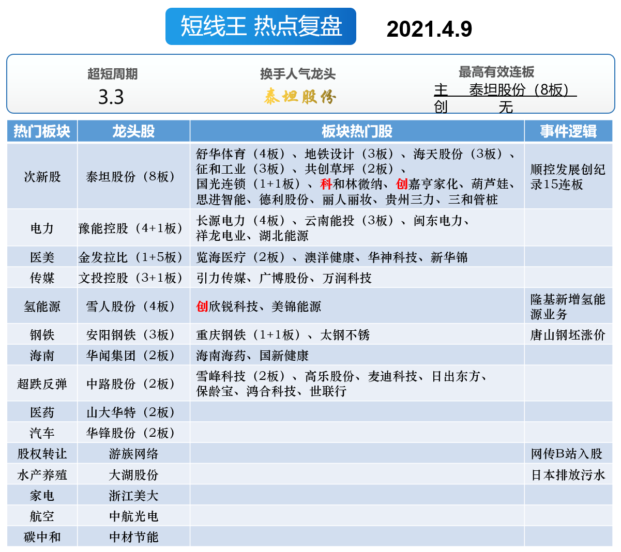Click 顺控发展创纪录15连板 event cell

(x=568, y=177)
